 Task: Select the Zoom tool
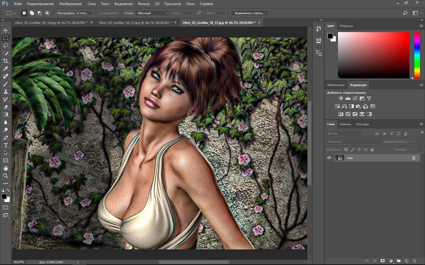point(6,176)
